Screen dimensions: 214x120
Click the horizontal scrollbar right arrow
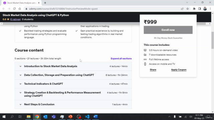pos(210,24)
